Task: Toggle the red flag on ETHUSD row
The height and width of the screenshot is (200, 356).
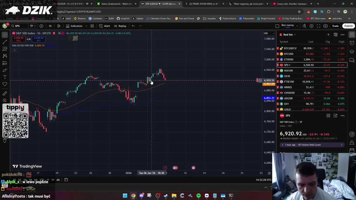Action: [278, 59]
